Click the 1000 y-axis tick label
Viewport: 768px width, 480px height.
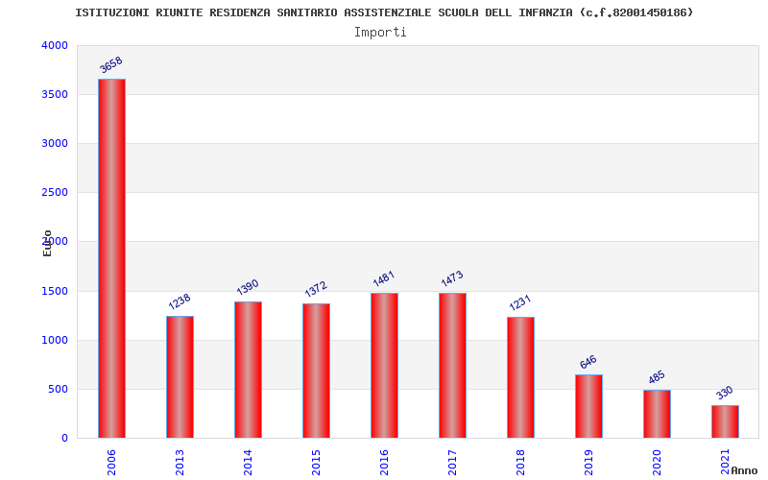(x=55, y=341)
